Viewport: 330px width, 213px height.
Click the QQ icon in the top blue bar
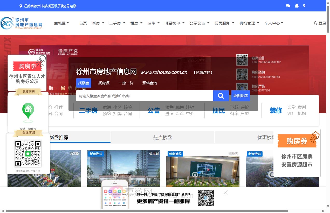point(297,5)
